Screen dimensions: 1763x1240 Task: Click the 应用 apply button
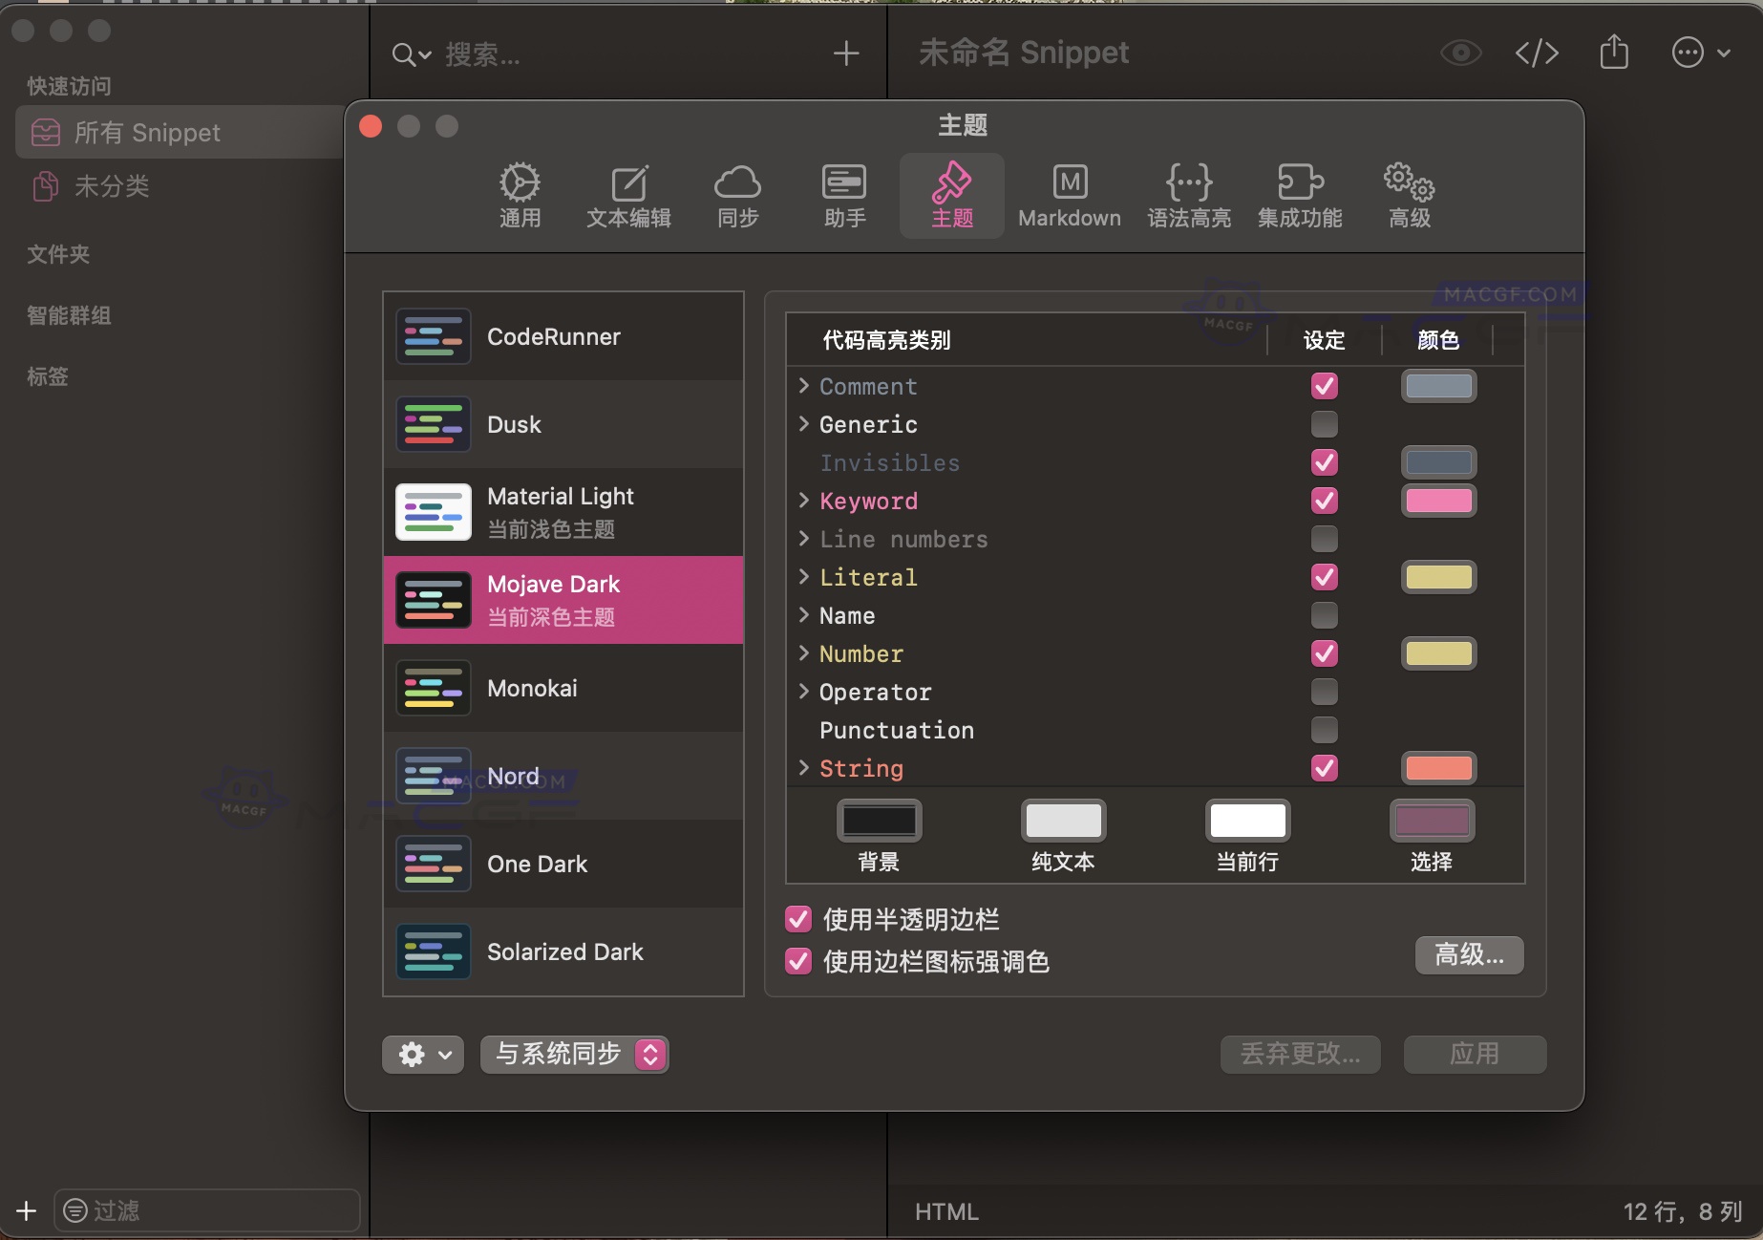pyautogui.click(x=1474, y=1054)
